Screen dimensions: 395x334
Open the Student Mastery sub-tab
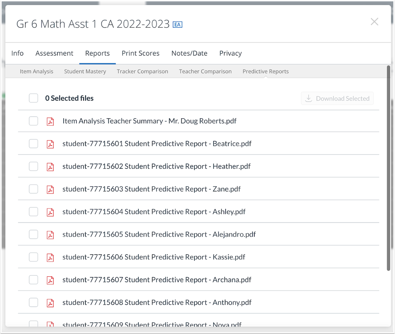85,72
